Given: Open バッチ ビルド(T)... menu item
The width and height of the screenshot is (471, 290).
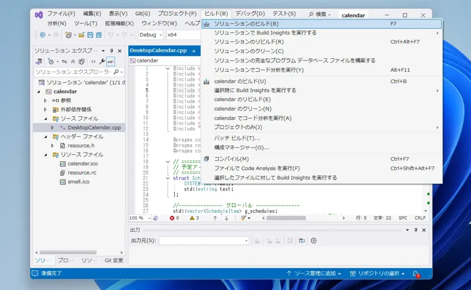Looking at the screenshot, I should point(322,138).
